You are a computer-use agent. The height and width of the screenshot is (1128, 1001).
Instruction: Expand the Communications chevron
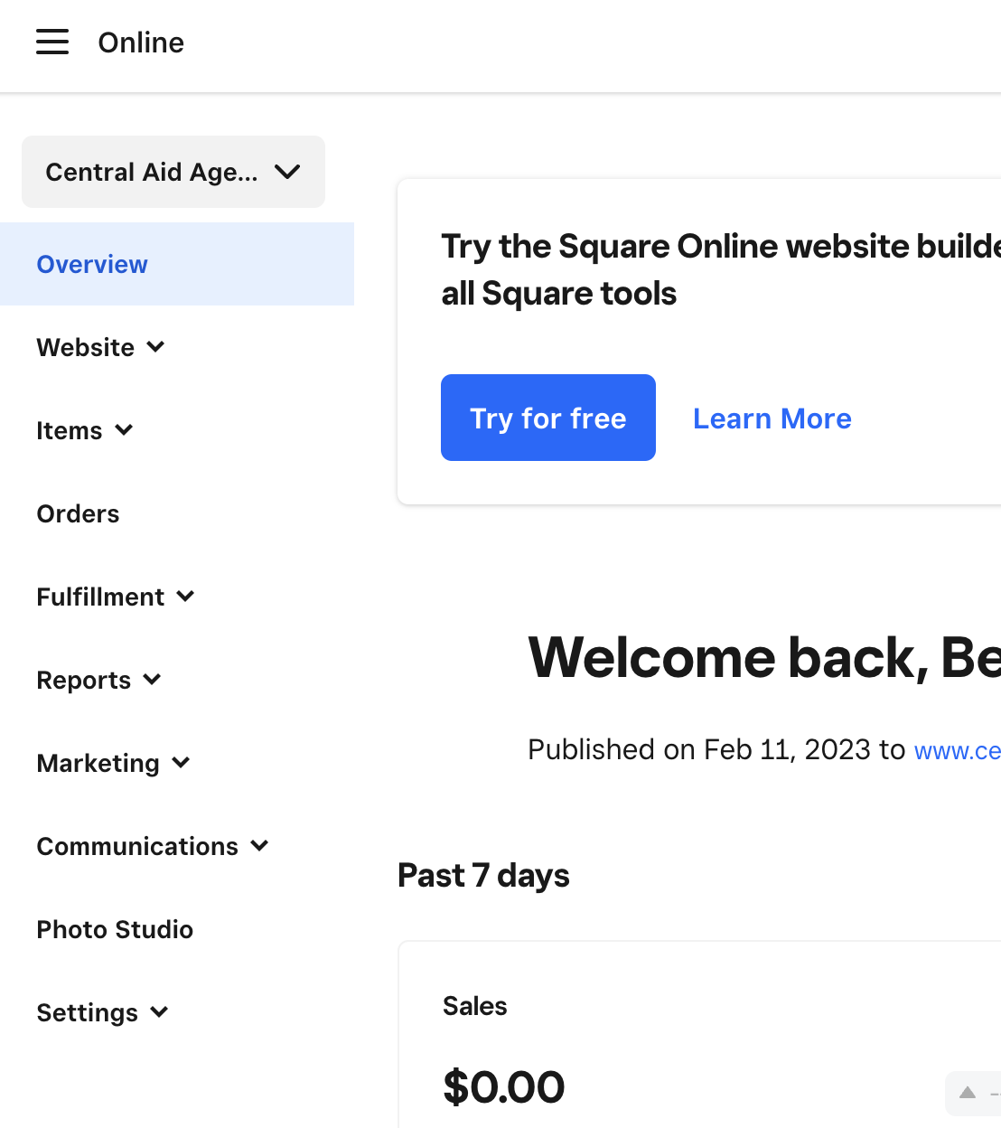pos(259,845)
